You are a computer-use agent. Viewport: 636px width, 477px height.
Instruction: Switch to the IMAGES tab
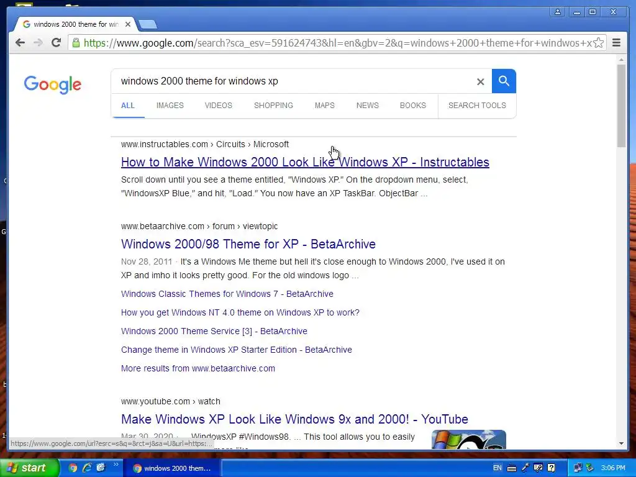170,106
